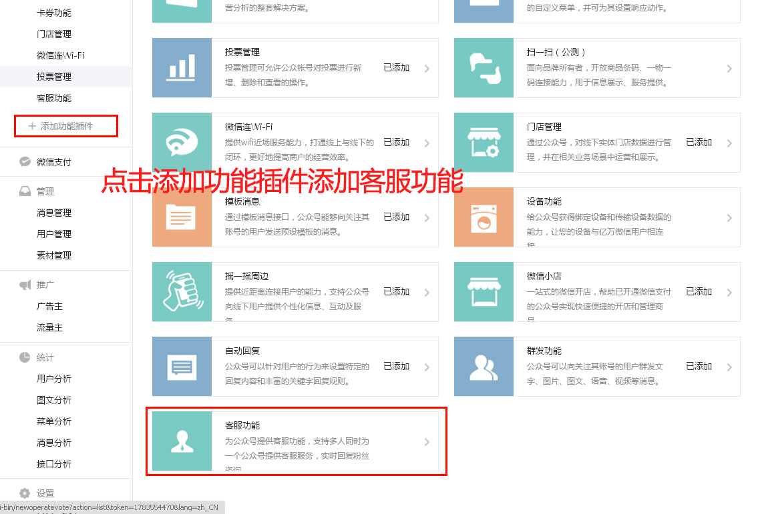Viewport: 760px width, 514px height.
Task: Expand the 扫一扫 card chevron arrow
Action: point(729,69)
